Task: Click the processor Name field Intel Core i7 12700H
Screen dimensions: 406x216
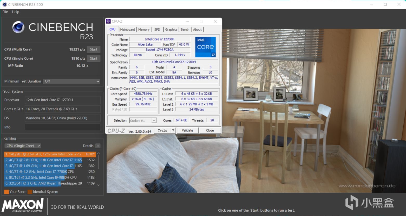Action: 160,39
